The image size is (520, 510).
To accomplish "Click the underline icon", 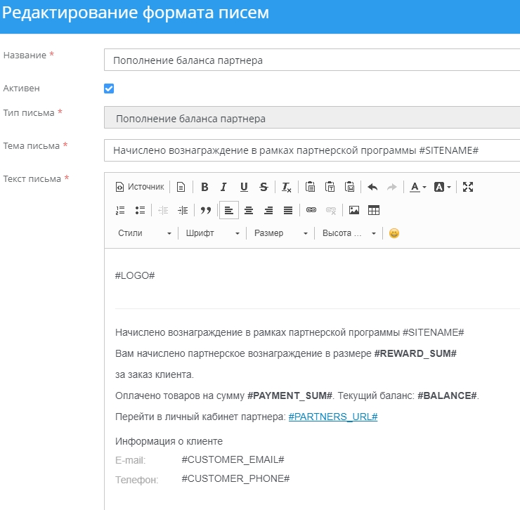I will tap(244, 187).
